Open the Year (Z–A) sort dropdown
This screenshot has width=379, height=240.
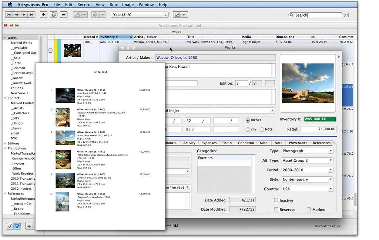click(140, 15)
